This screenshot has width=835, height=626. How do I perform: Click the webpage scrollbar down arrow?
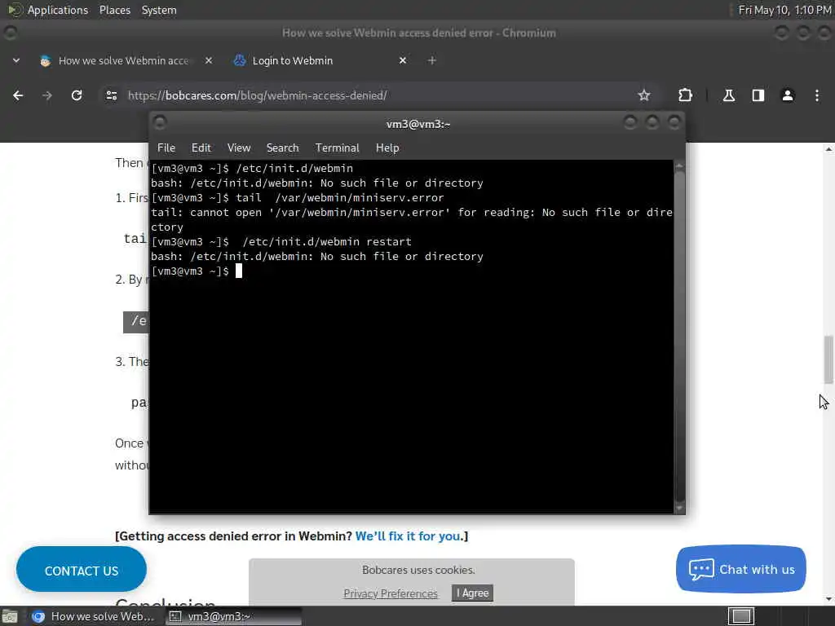(828, 599)
